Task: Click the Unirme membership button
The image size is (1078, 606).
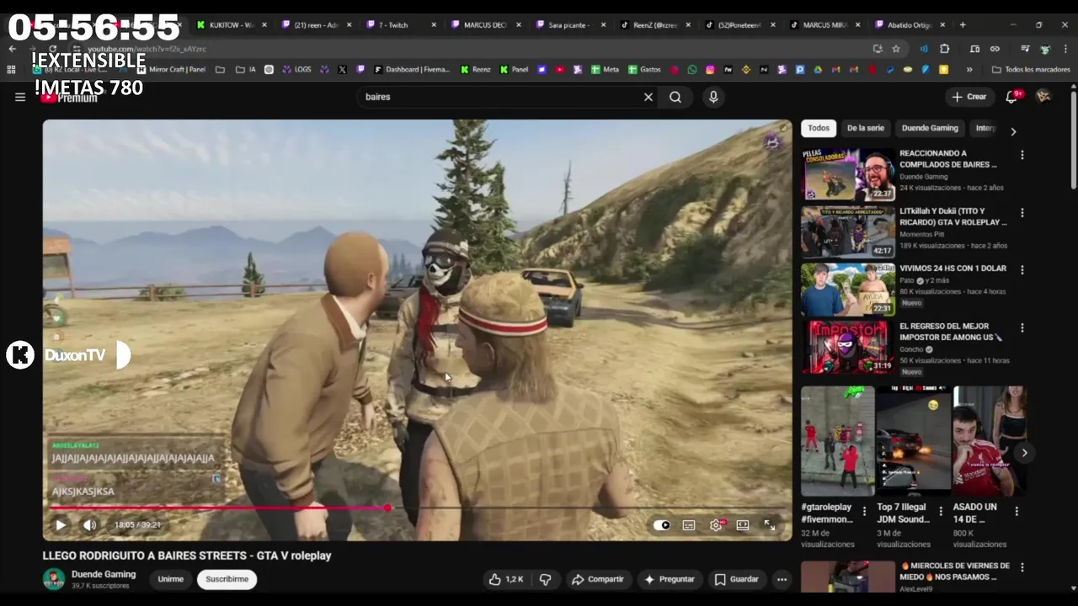Action: [x=171, y=579]
